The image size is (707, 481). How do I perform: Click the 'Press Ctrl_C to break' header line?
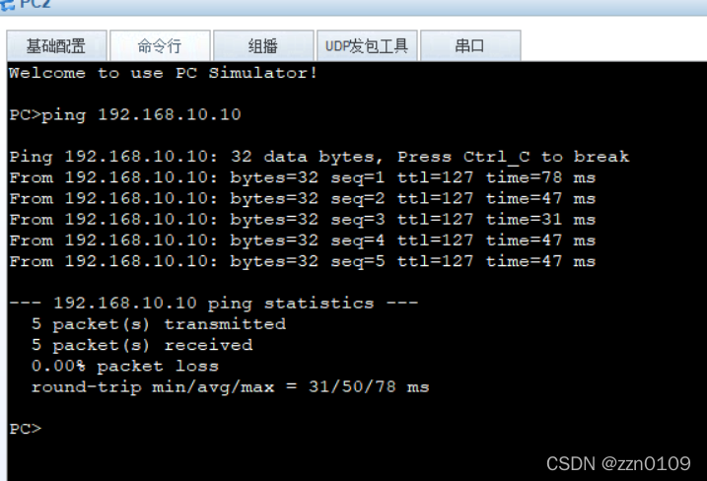(x=319, y=157)
